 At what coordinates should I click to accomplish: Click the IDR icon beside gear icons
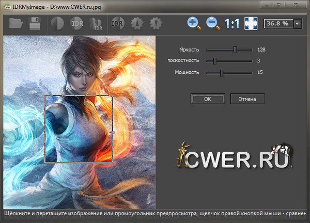point(117,23)
